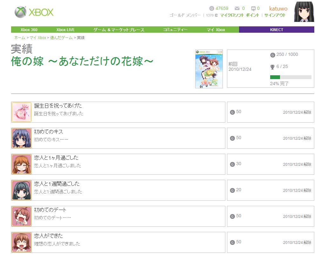
Task: Click the 俺の嫁 ～あなただけの花嫁～ game title
Action: (x=82, y=61)
